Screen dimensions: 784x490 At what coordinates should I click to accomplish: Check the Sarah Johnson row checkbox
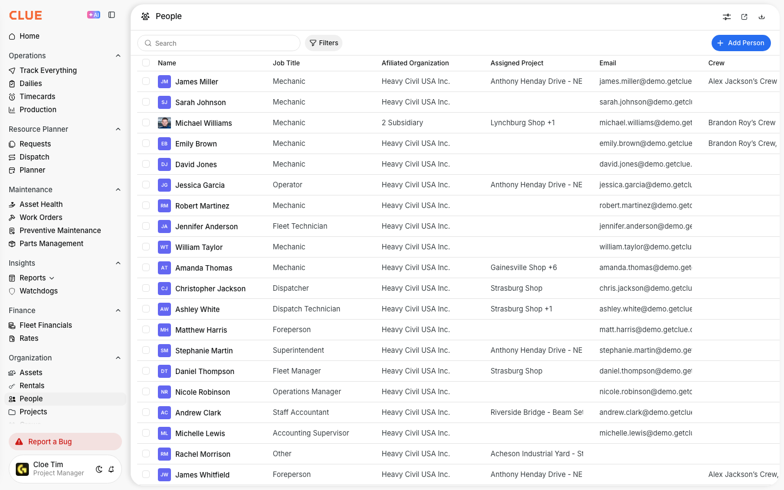(146, 102)
